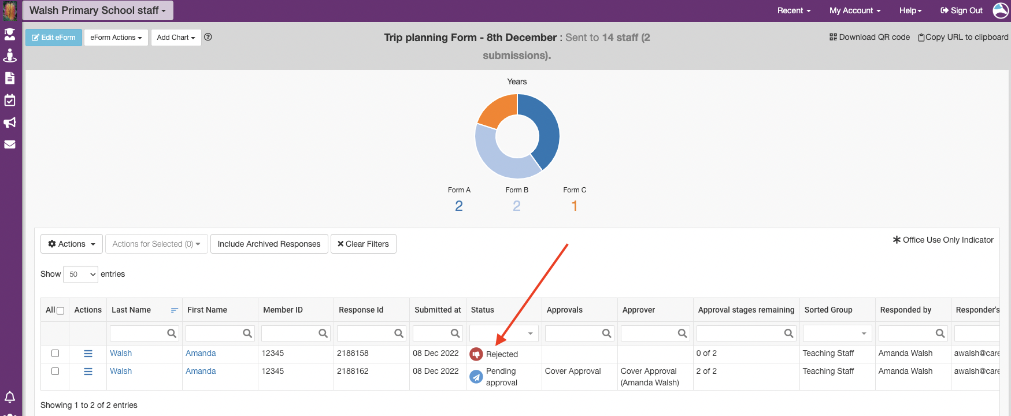Expand the eForm Actions dropdown
1011x416 pixels.
tap(116, 38)
